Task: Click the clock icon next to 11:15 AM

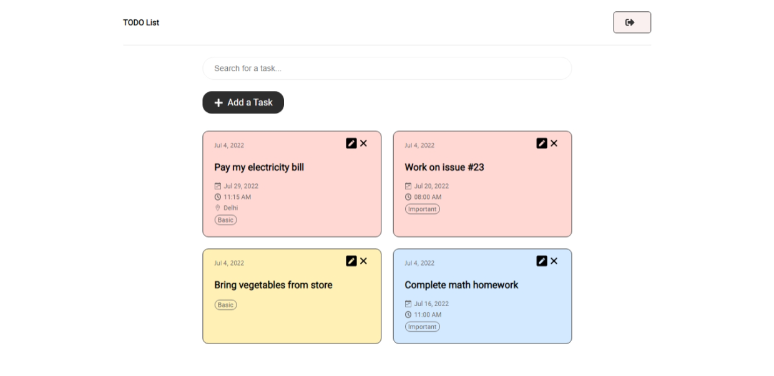Action: pyautogui.click(x=218, y=196)
